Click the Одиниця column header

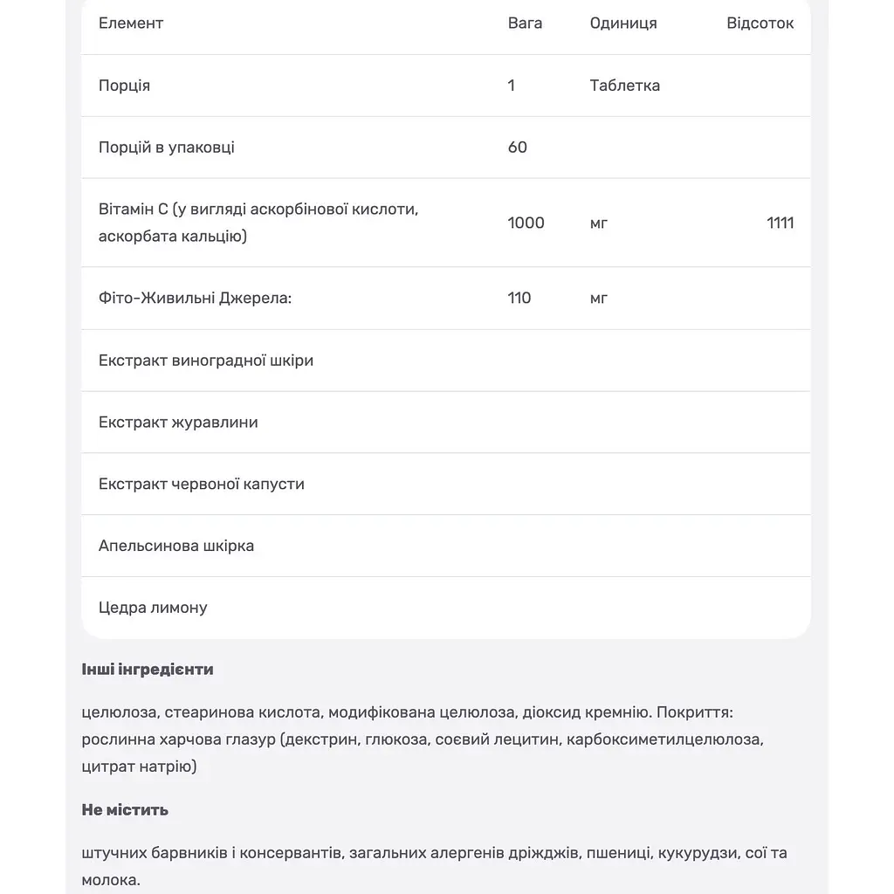pyautogui.click(x=623, y=24)
